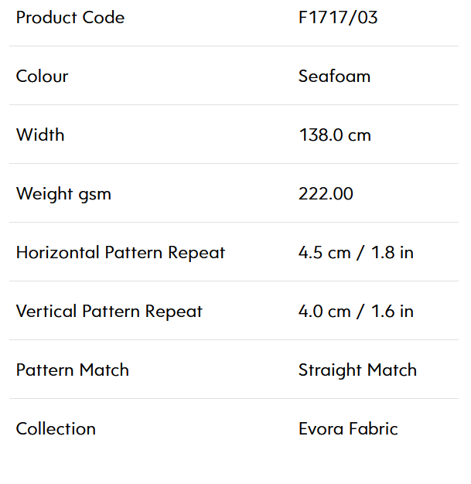Click the 4.5 cm / 1.8 in value
Screen dimensions: 471x484
(x=356, y=253)
